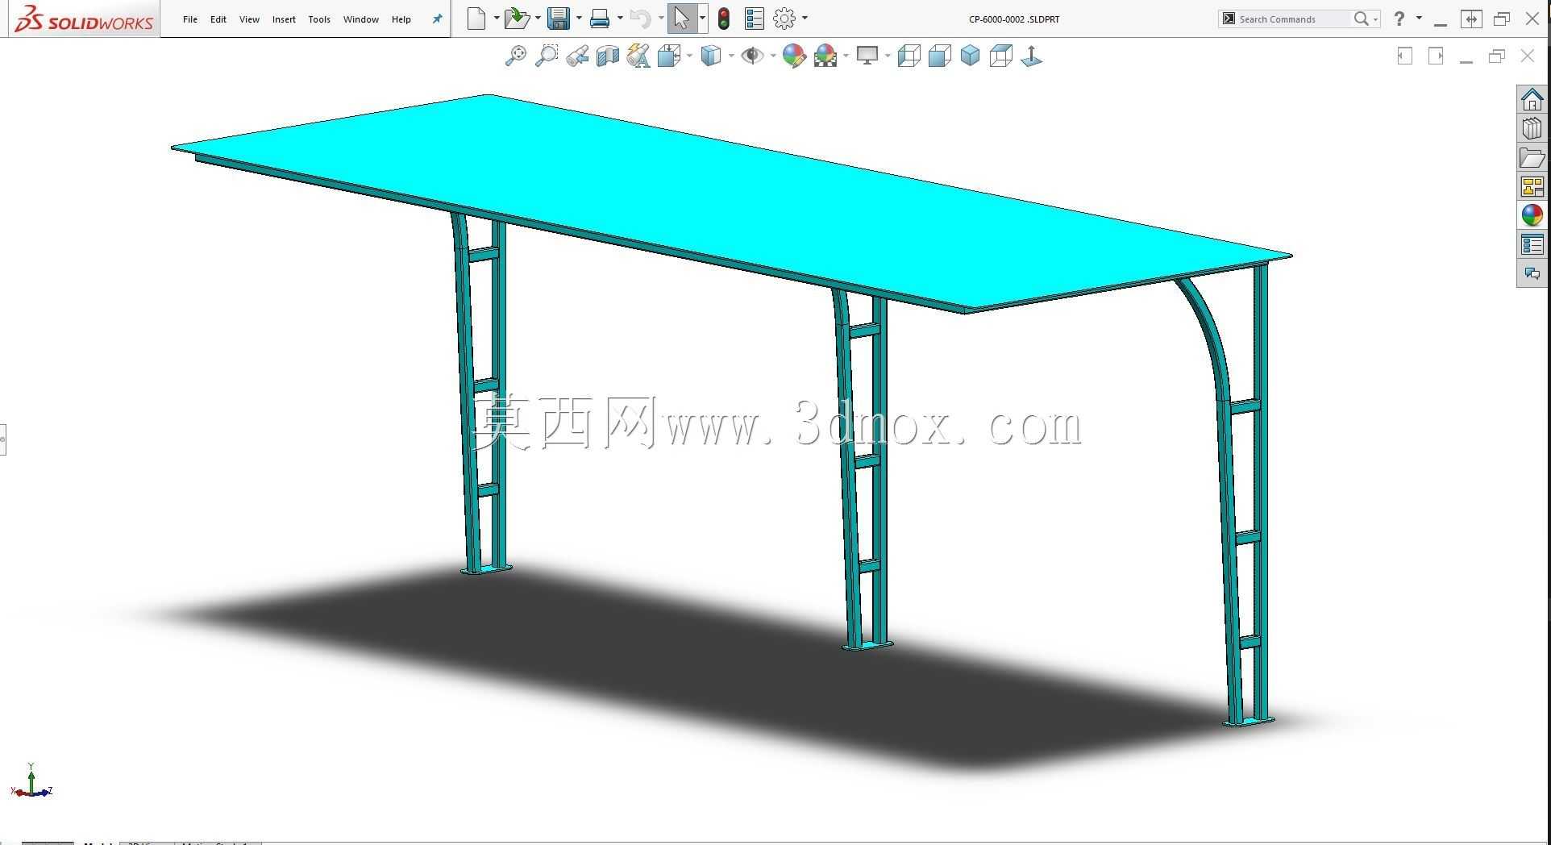The image size is (1551, 845).
Task: Open View Settings monitor icon
Action: coord(867,56)
